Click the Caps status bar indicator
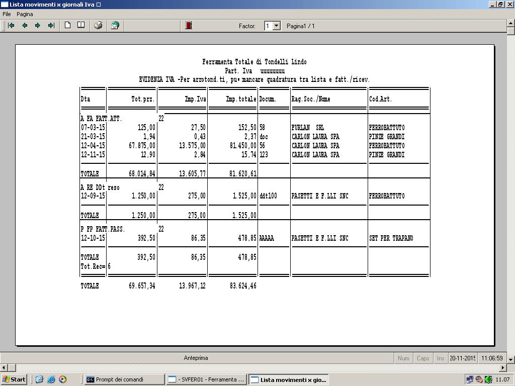This screenshot has height=386, width=515. coord(423,358)
